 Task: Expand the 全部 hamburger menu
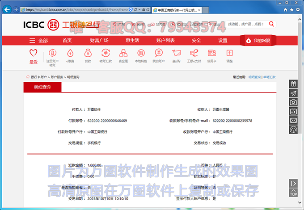pyautogui.click(x=38, y=40)
